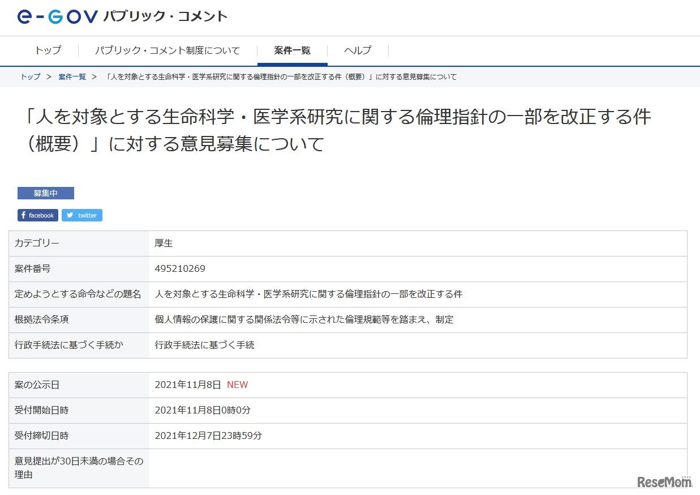Open the ヘルプ navigation item
Screen dimensions: 700x495
pos(357,50)
